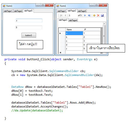The width and height of the screenshot is (131, 124).
Task: Delete record with red X icon
Action: (x=98, y=15)
